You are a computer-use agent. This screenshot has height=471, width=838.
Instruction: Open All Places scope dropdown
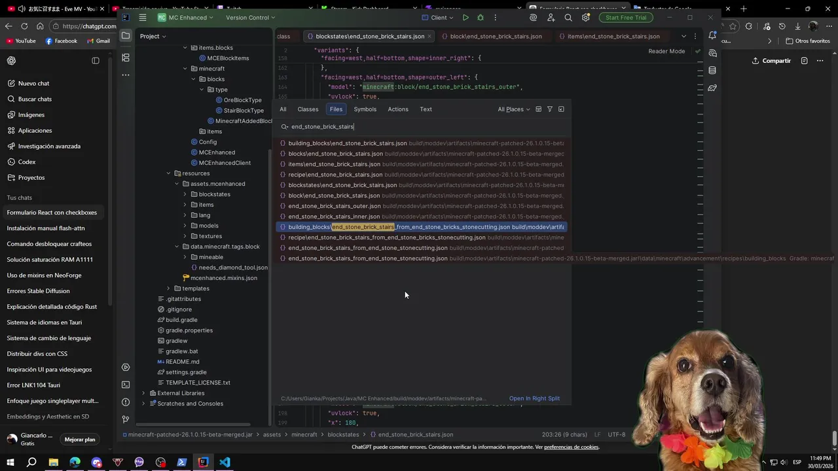[513, 109]
